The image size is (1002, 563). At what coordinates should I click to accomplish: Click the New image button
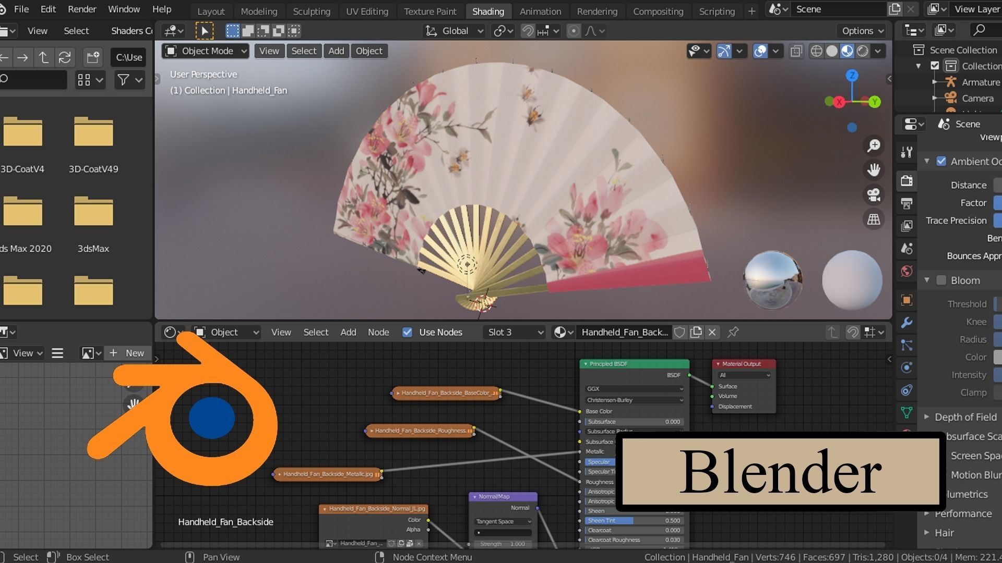(128, 353)
